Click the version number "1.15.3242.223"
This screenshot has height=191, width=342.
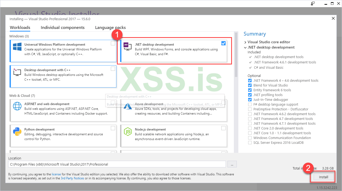pos(327,188)
